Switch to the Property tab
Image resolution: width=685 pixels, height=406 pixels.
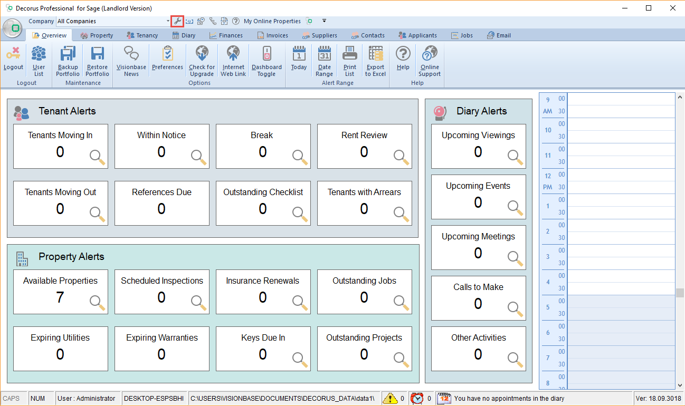click(x=97, y=35)
